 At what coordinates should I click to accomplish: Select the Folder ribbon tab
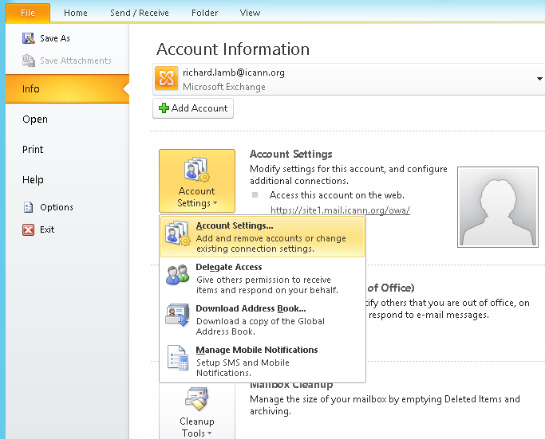pos(204,13)
